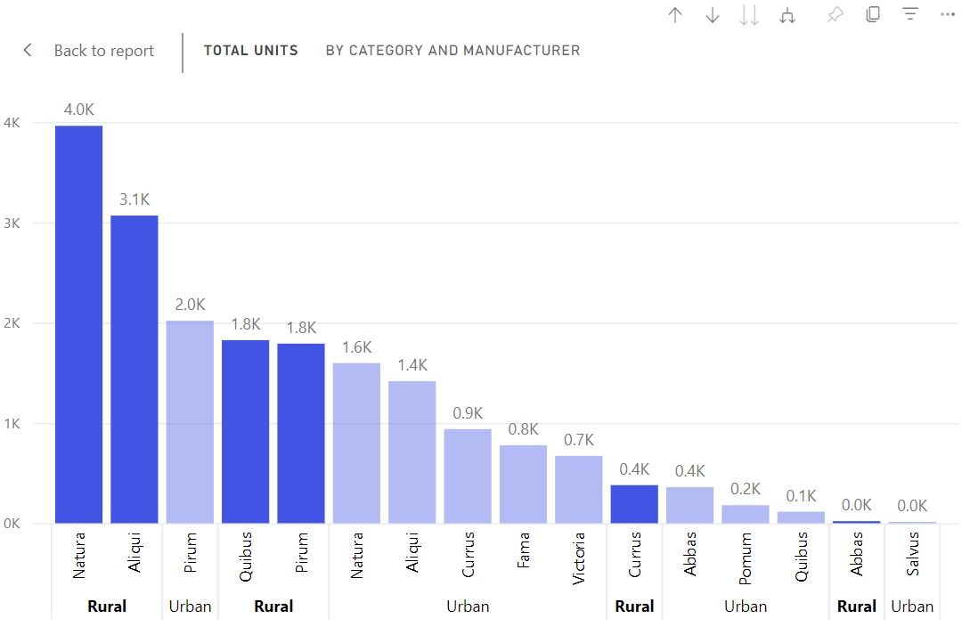Image resolution: width=962 pixels, height=627 pixels.
Task: Select the Urban Abbas 0.4K bar
Action: pos(689,505)
